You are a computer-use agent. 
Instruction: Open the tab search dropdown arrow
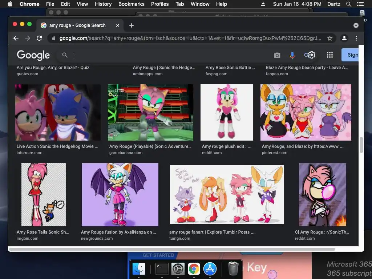pos(356,25)
